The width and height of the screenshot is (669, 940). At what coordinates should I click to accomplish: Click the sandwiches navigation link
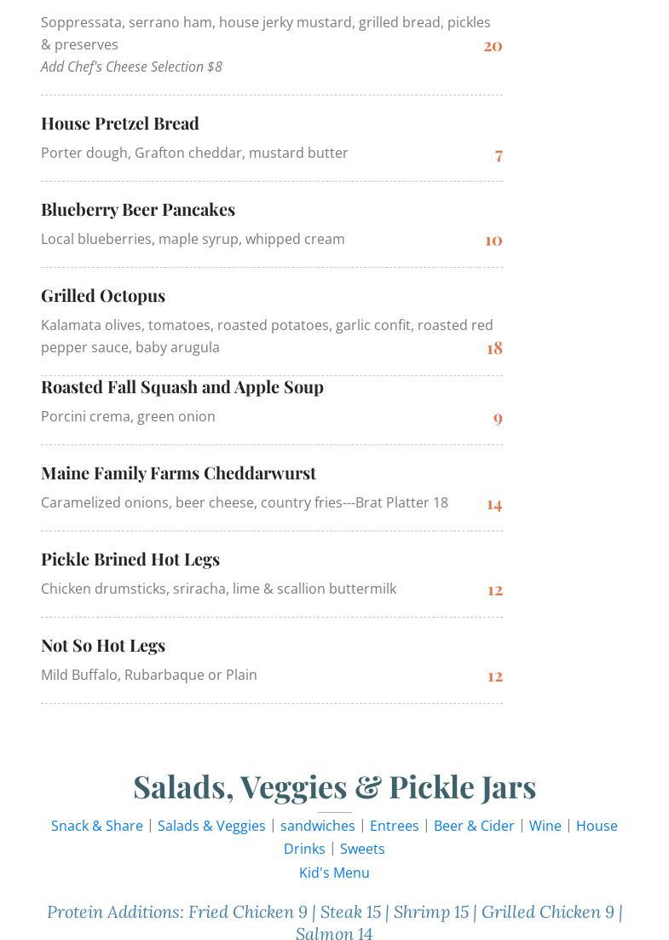pyautogui.click(x=317, y=826)
